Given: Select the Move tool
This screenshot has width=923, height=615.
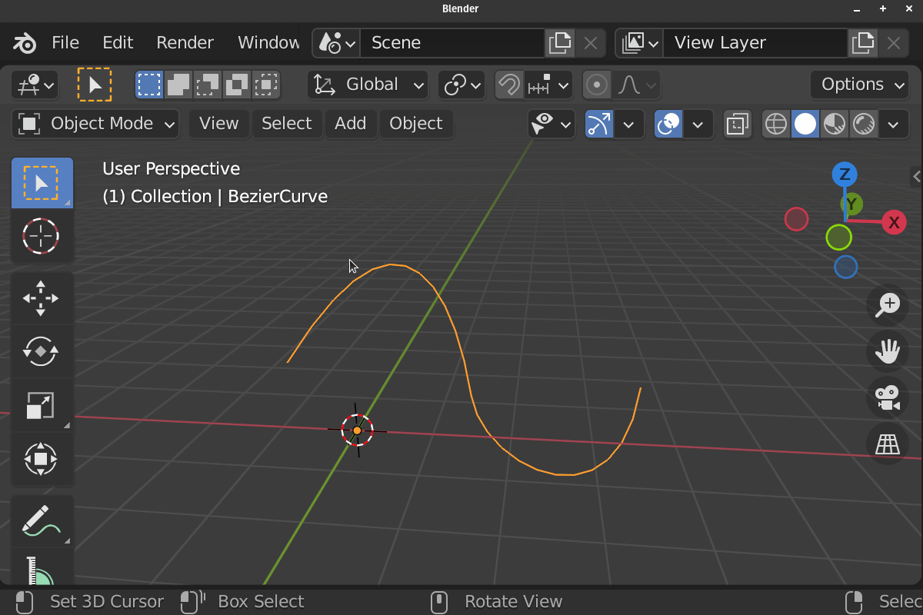Looking at the screenshot, I should pos(42,298).
